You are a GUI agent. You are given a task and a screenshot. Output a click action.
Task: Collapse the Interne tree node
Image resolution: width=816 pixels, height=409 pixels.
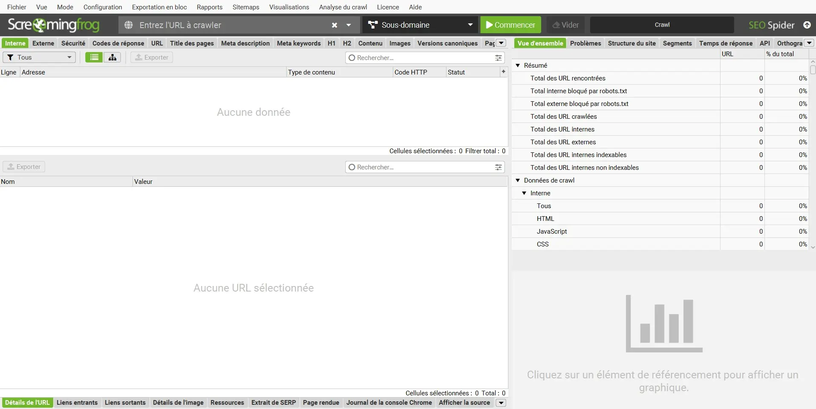(x=524, y=193)
